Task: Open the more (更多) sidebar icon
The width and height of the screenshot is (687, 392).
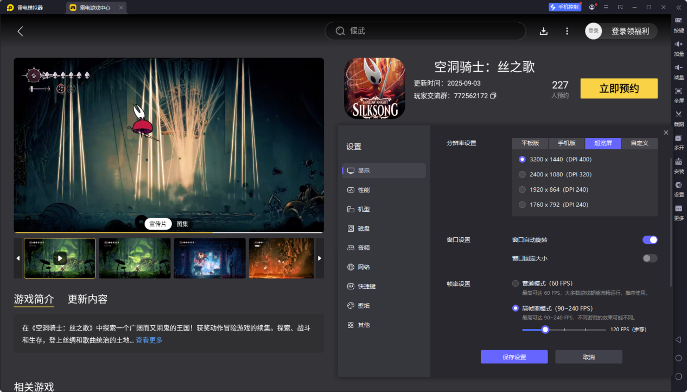Action: tap(678, 208)
